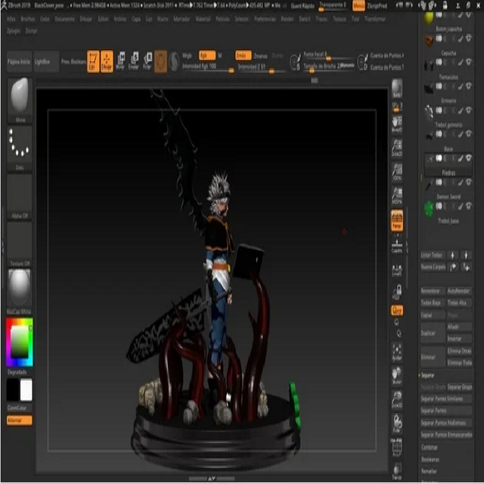The width and height of the screenshot is (484, 484).
Task: Expand the Separar section
Action: coord(428,375)
